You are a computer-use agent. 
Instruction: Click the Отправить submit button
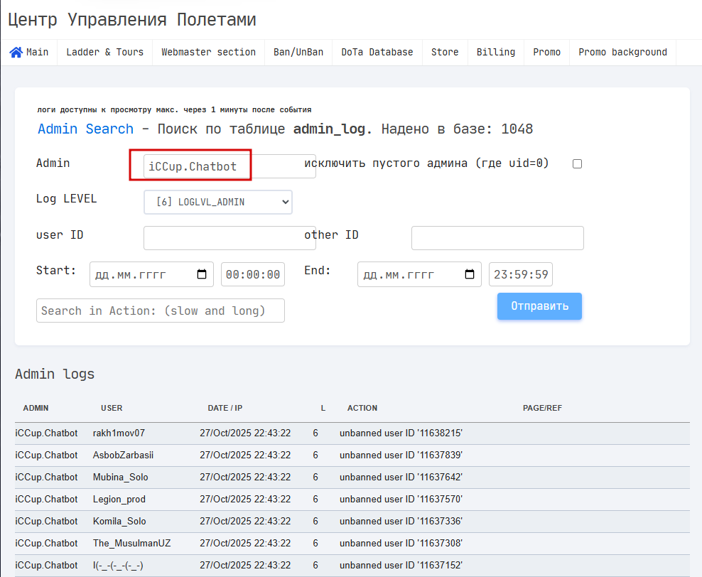[x=539, y=306]
